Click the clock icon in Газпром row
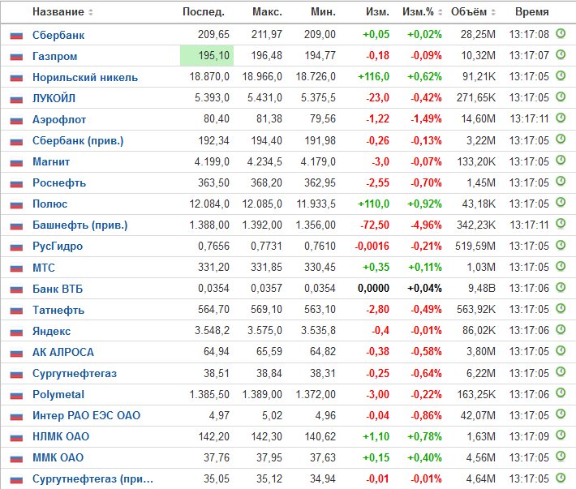Image resolution: width=576 pixels, height=489 pixels. pos(561,54)
